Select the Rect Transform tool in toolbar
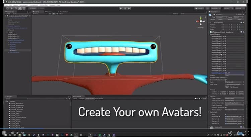Screen dimensions: 251x137 (24, 8)
